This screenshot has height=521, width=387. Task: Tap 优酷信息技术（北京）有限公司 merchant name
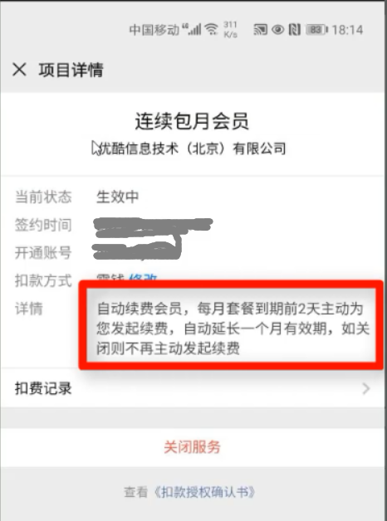pos(192,149)
